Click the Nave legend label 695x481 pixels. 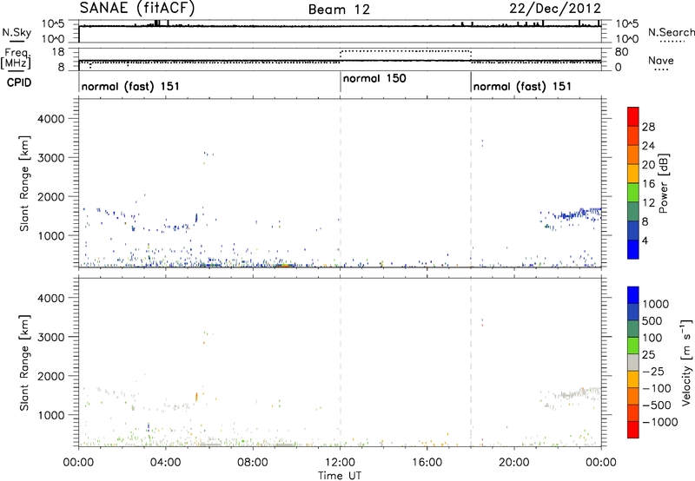coord(661,60)
